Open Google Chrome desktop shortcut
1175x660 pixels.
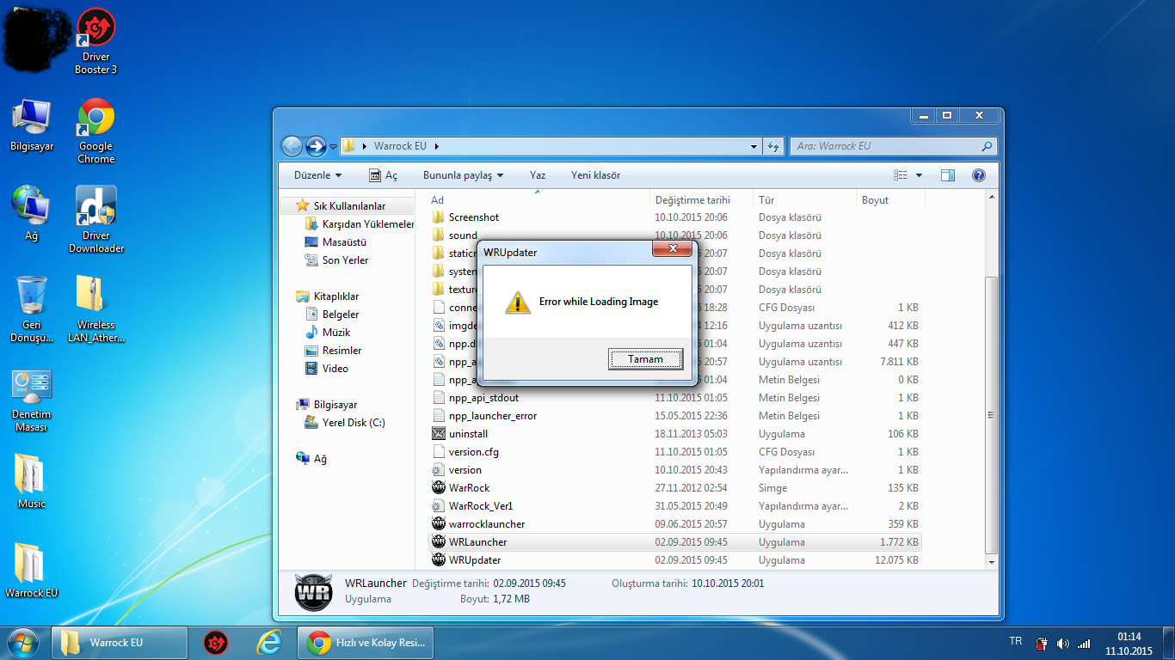[x=95, y=131]
